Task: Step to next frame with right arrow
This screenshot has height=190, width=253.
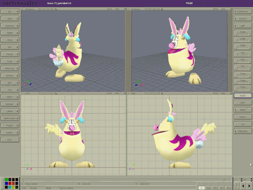Action: 249,186
